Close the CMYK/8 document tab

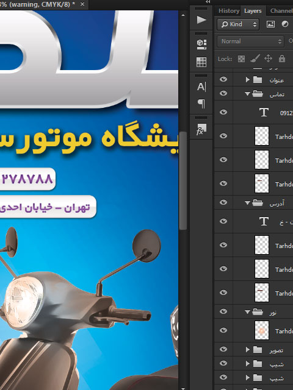[82, 4]
